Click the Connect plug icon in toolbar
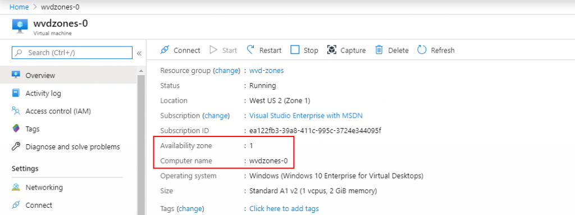 pos(165,50)
